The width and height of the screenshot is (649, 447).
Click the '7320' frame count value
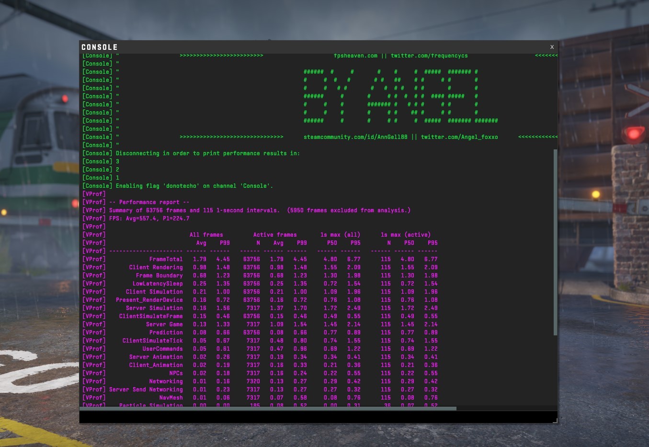[x=253, y=381]
